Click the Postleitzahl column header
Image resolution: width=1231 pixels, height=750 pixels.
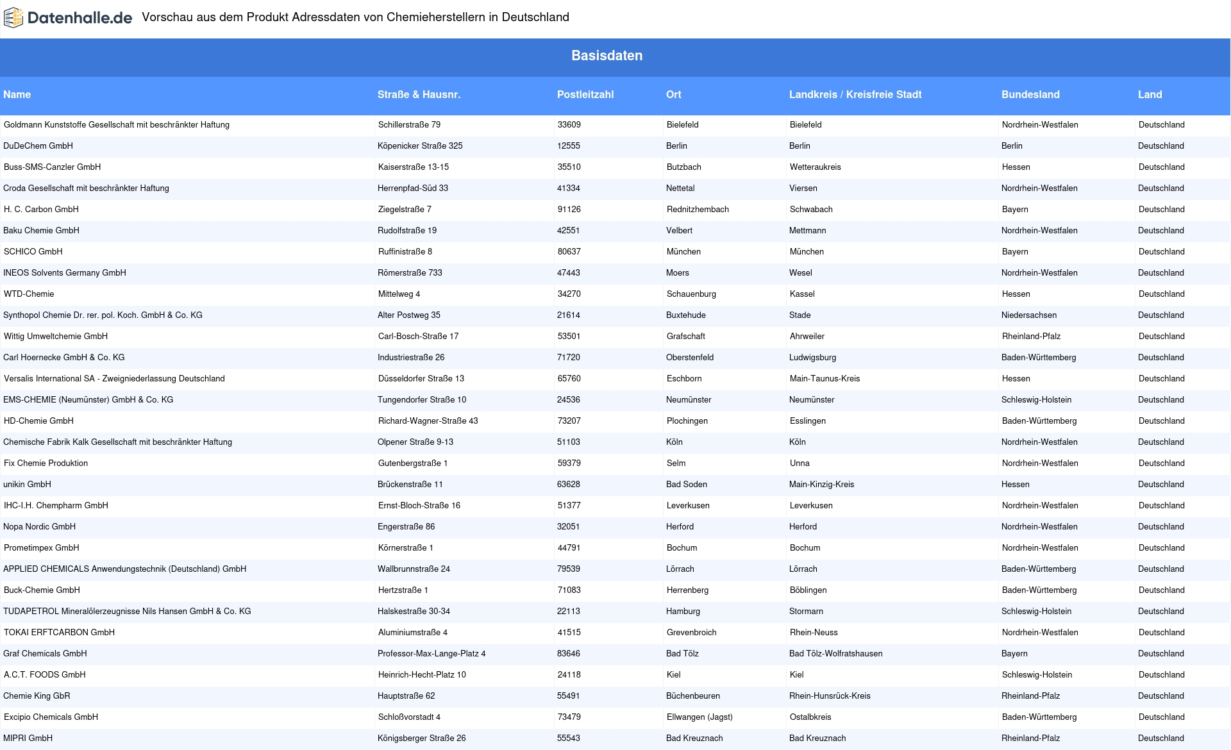click(585, 95)
